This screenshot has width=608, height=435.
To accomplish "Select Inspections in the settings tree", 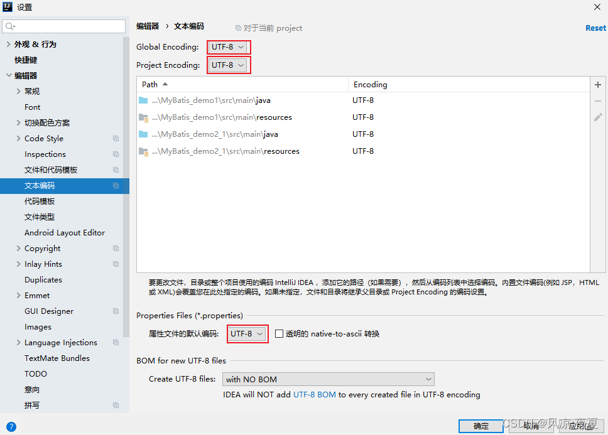I will [x=45, y=154].
